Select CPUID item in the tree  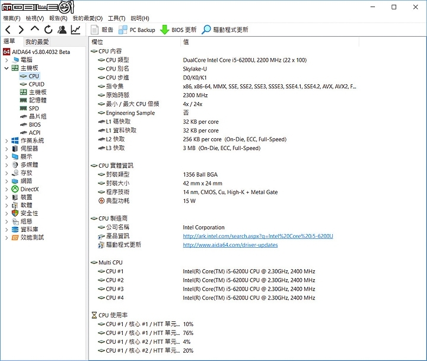(x=32, y=84)
